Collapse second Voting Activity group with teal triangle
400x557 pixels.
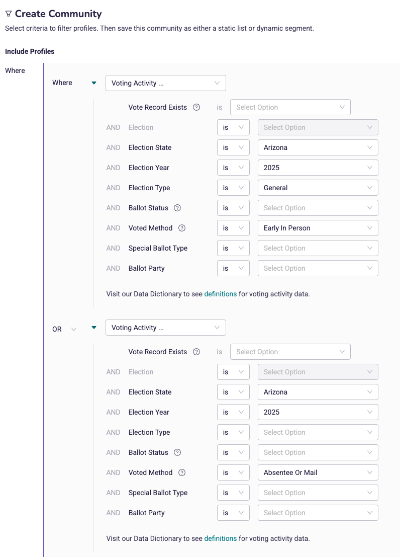[93, 328]
